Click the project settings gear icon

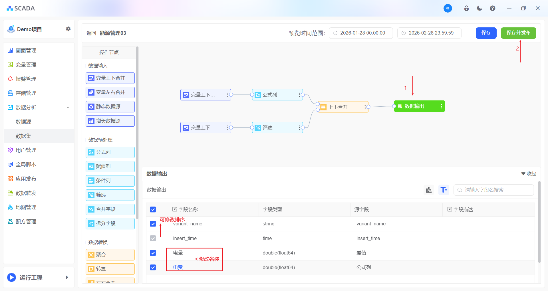(x=68, y=29)
